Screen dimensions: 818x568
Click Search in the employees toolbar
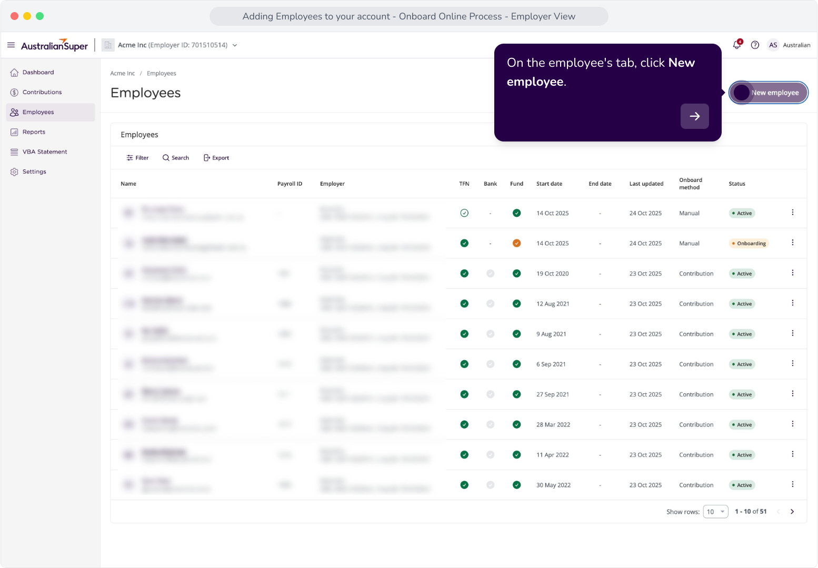click(x=176, y=158)
